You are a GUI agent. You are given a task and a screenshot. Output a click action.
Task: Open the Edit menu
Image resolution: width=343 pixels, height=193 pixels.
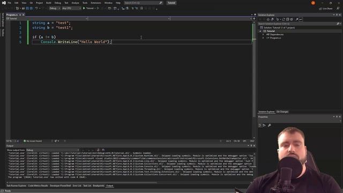17,3
